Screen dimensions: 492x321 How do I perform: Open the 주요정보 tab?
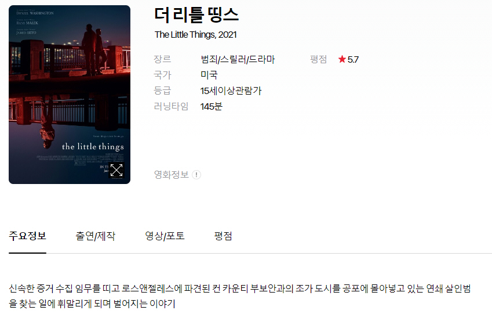coord(27,236)
